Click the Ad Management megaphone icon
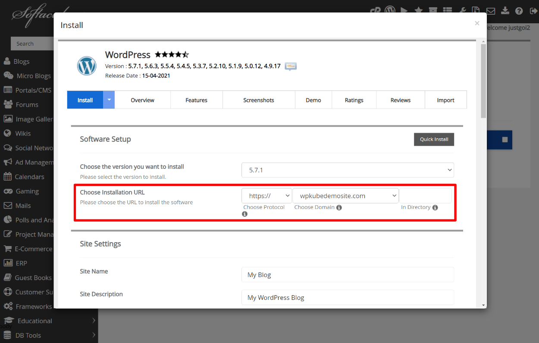The width and height of the screenshot is (539, 343). (x=8, y=162)
